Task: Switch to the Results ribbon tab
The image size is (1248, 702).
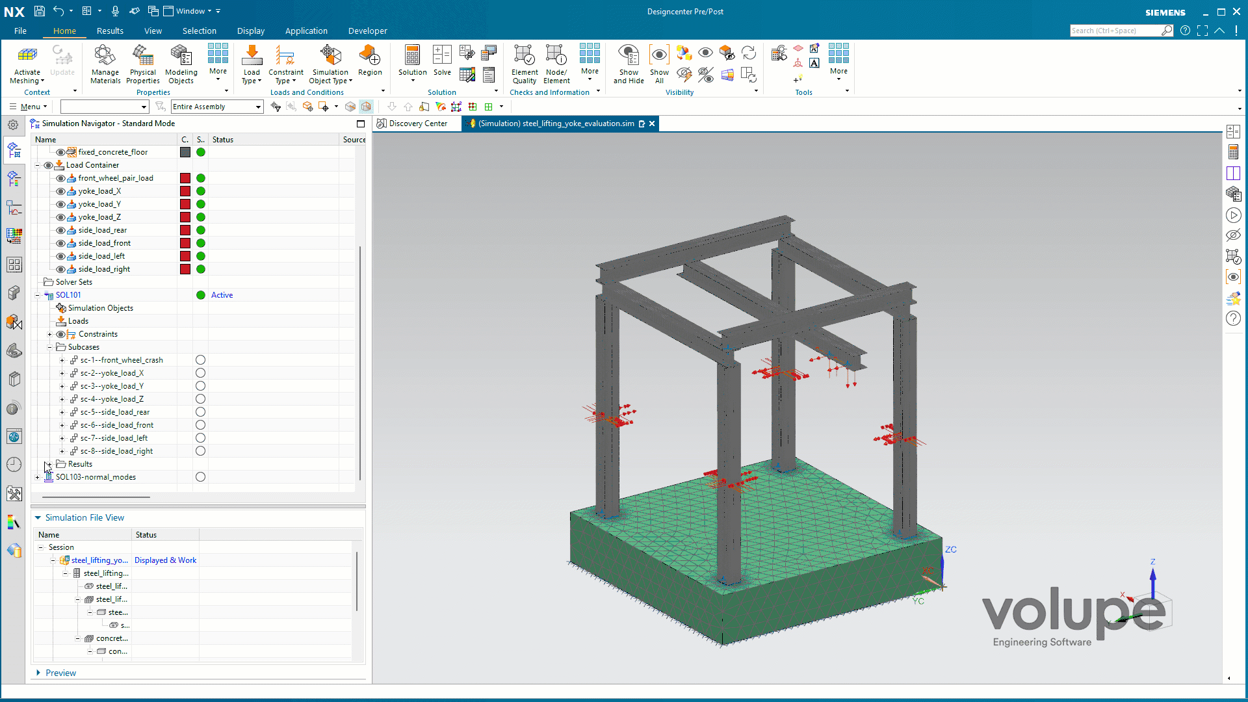Action: 110,31
